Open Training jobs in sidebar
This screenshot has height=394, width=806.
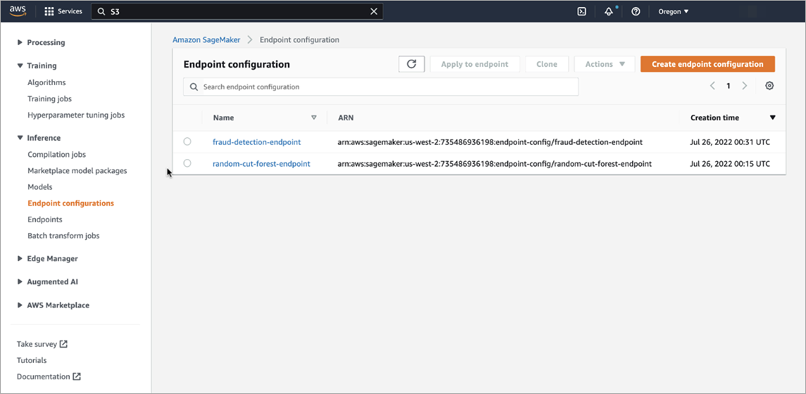pyautogui.click(x=50, y=99)
